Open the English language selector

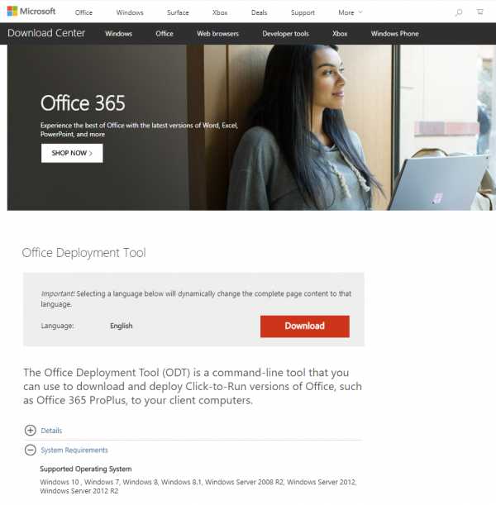coord(121,326)
